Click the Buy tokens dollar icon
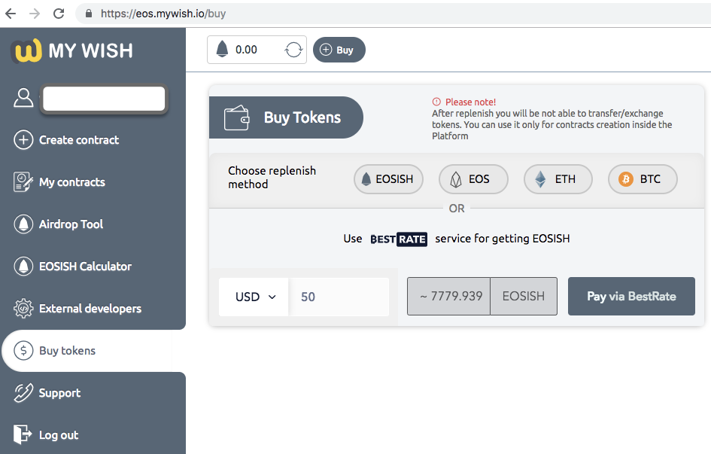The height and width of the screenshot is (454, 711). click(23, 351)
